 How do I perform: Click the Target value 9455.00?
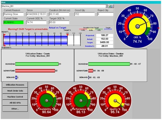point(104,42)
